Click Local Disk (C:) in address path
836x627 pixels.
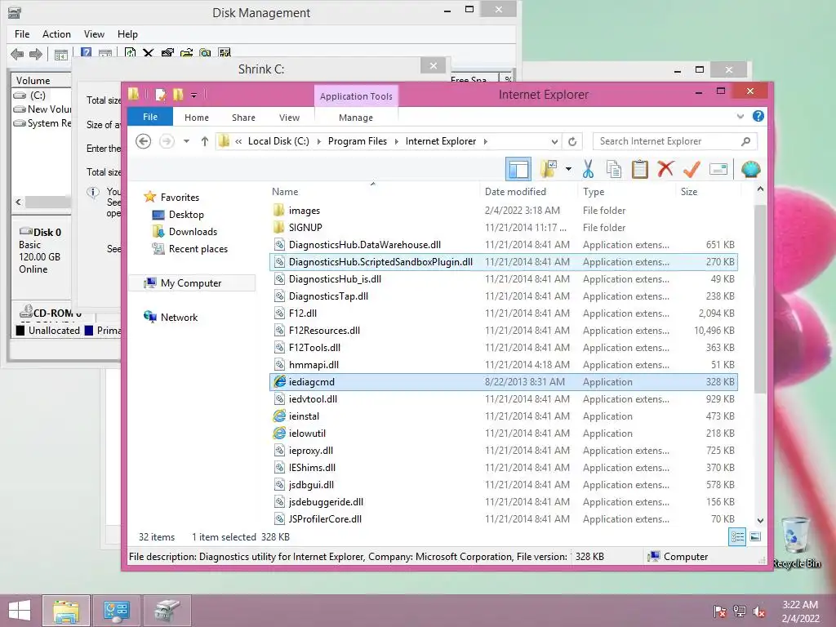tap(278, 141)
